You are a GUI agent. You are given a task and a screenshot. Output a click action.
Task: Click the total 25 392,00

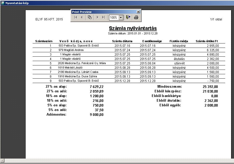(x=210, y=87)
